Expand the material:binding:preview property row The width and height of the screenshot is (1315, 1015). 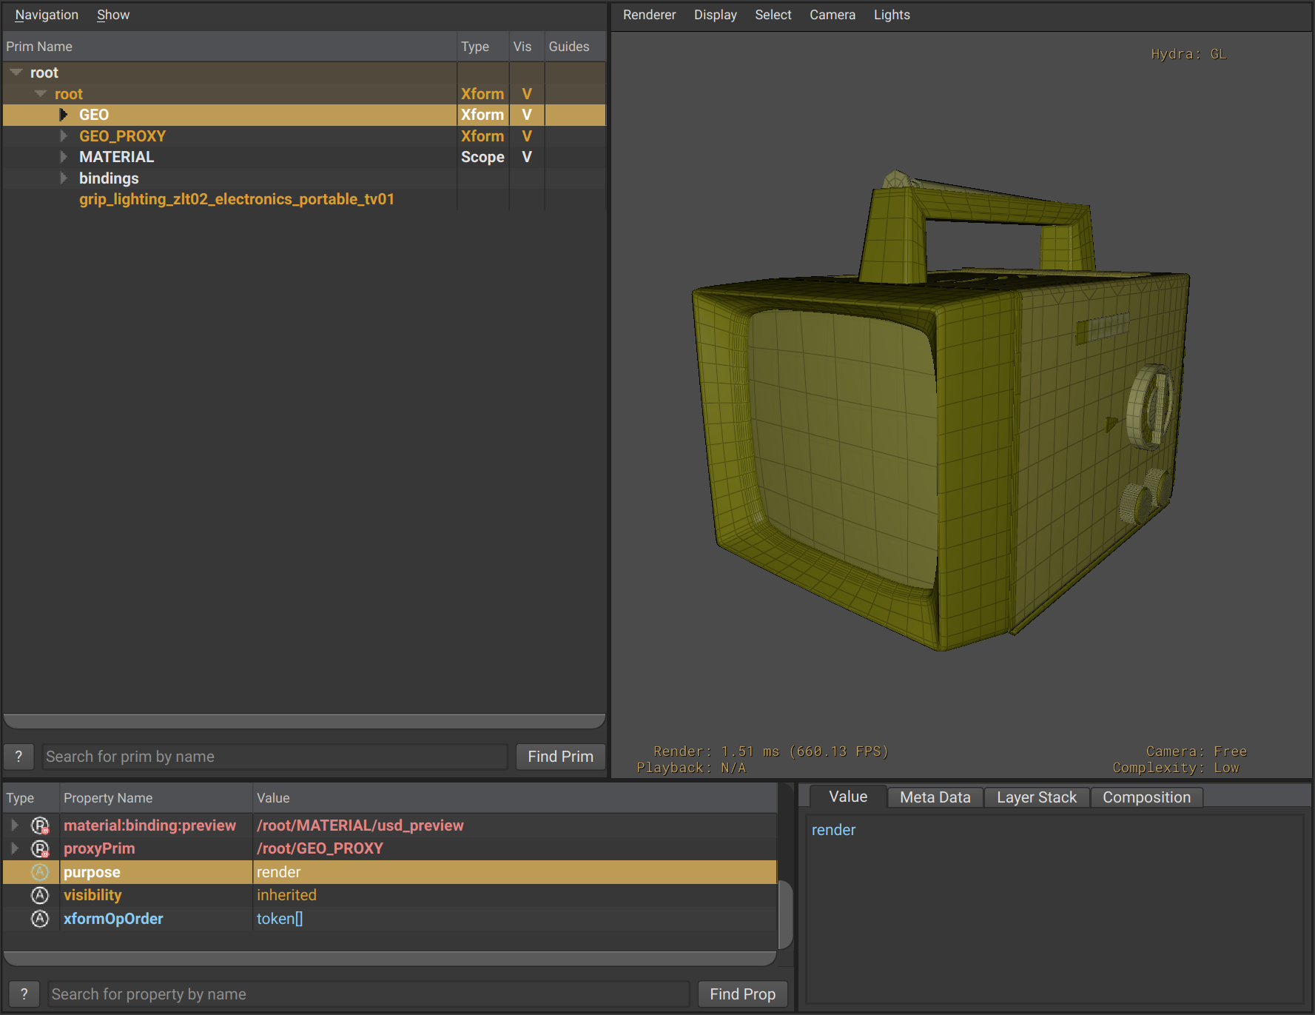click(15, 825)
